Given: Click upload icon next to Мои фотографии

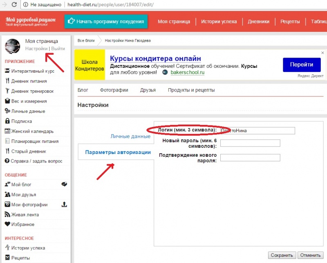Looking at the screenshot, I should coord(64,205).
